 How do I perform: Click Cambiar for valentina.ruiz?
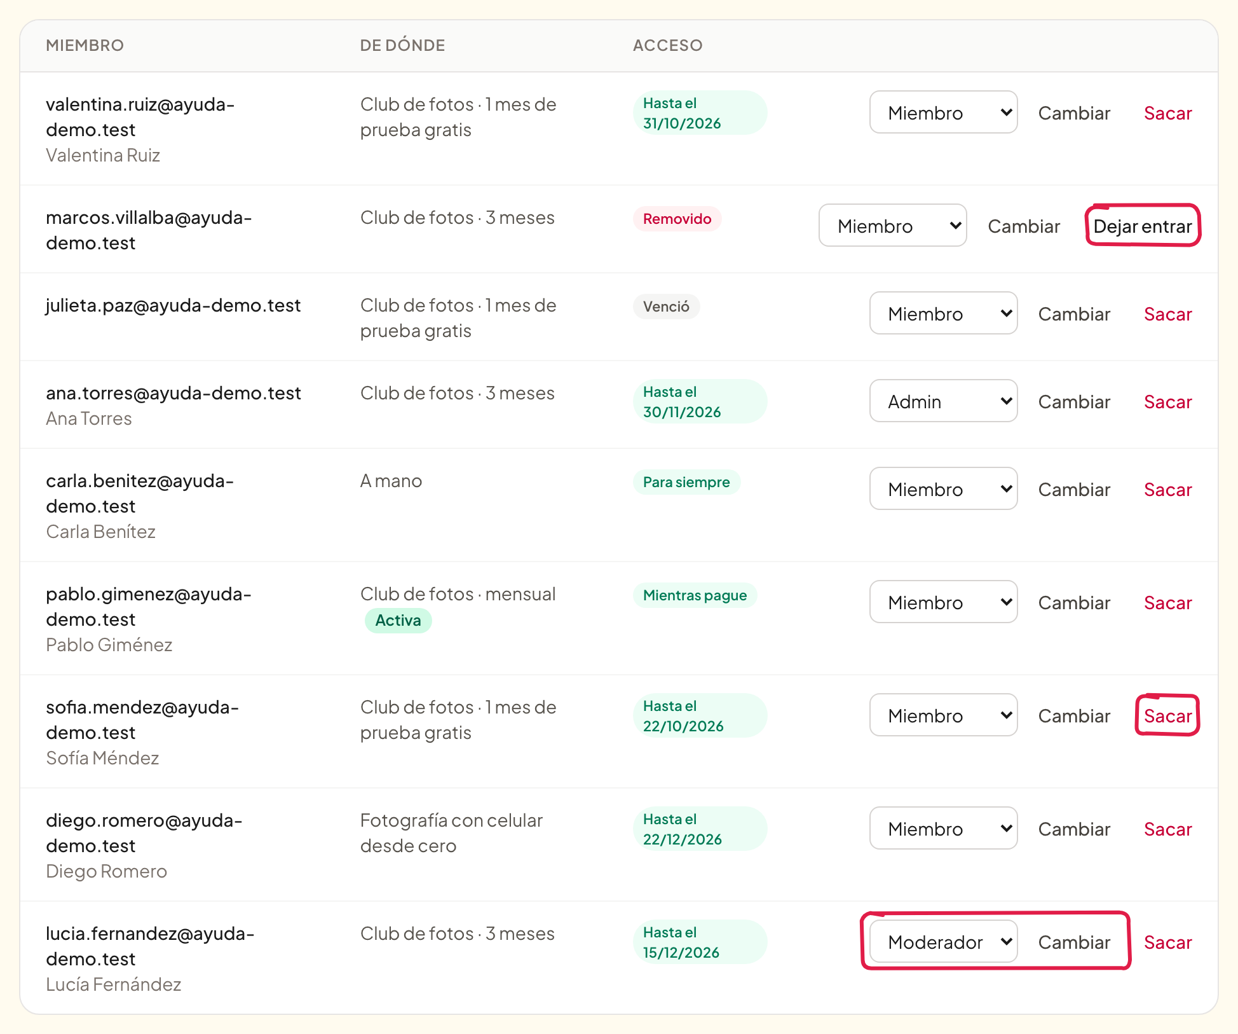coord(1074,113)
